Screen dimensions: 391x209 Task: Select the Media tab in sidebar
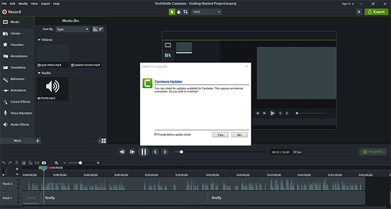[17, 22]
